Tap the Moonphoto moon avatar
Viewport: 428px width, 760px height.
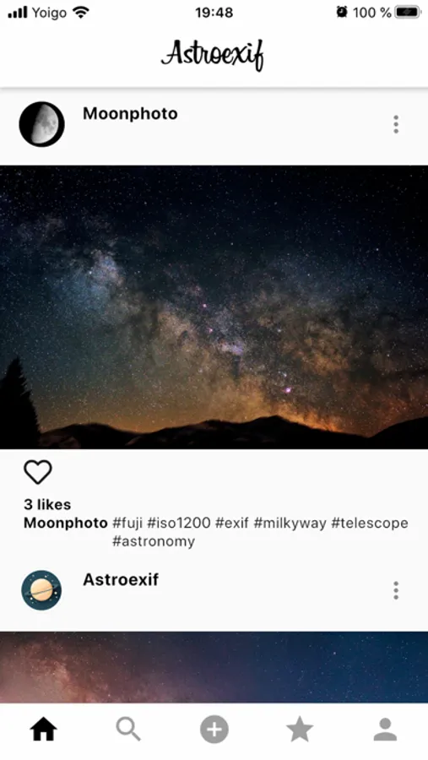(x=41, y=124)
